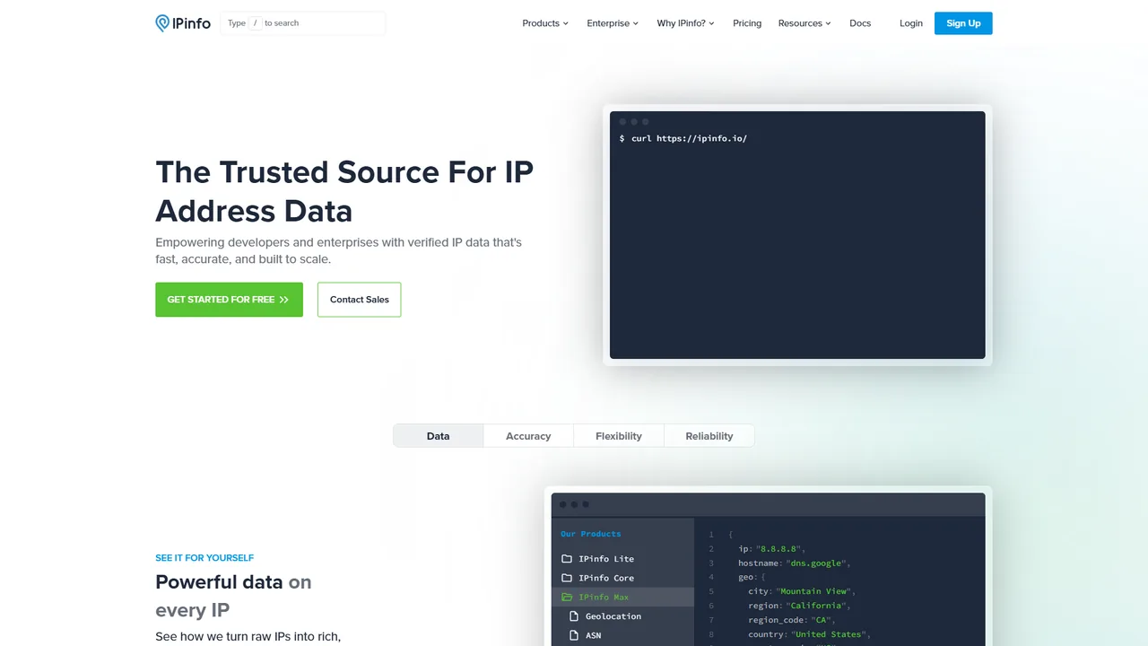Collapse the IPinfo Max tree item
The width and height of the screenshot is (1148, 646).
[622, 597]
